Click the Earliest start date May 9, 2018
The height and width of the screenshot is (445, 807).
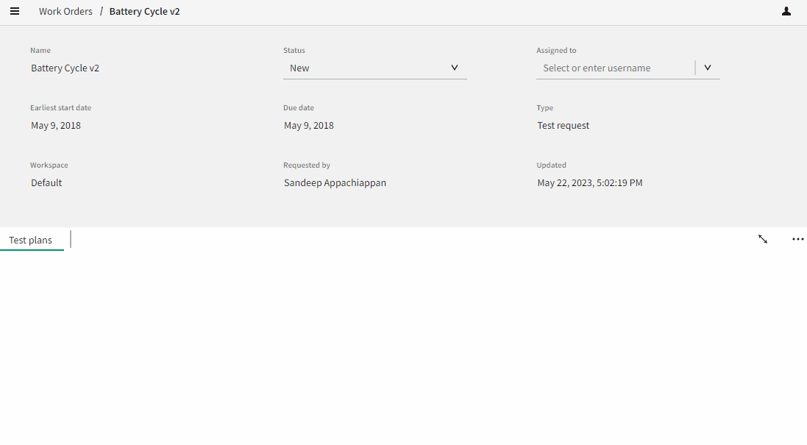pyautogui.click(x=56, y=125)
